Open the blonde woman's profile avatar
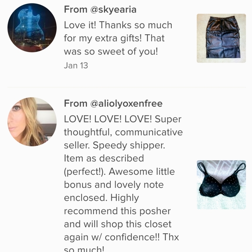Screen dimensions: 252x252 32,122
